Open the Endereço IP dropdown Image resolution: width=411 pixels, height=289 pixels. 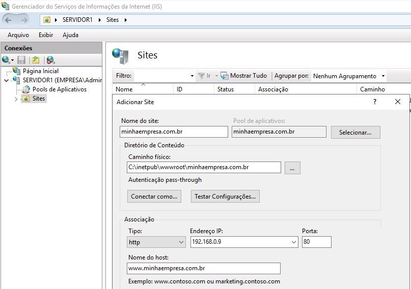(294, 242)
